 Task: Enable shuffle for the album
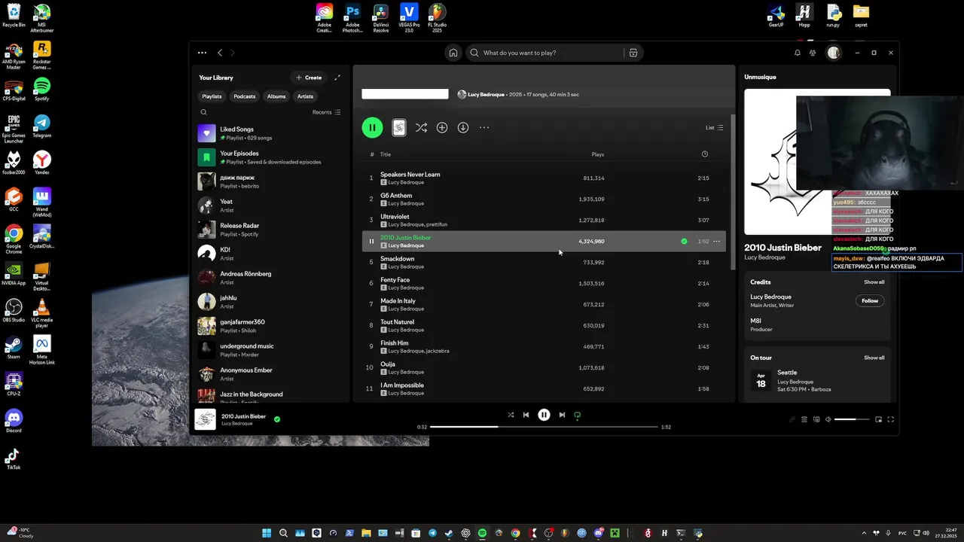[x=421, y=128]
